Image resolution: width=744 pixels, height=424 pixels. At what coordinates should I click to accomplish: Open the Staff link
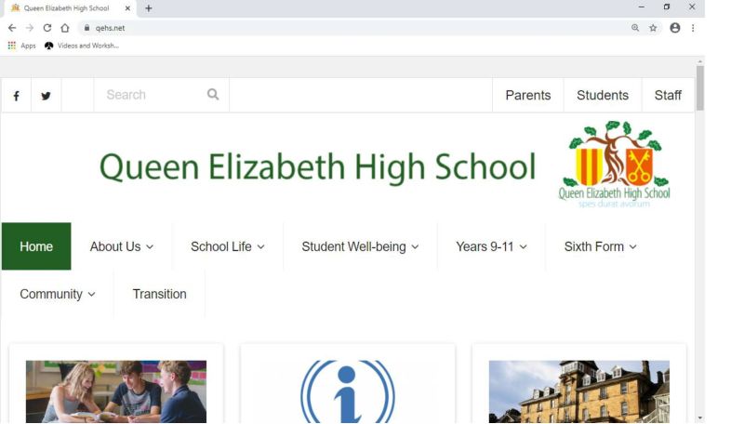tap(668, 96)
